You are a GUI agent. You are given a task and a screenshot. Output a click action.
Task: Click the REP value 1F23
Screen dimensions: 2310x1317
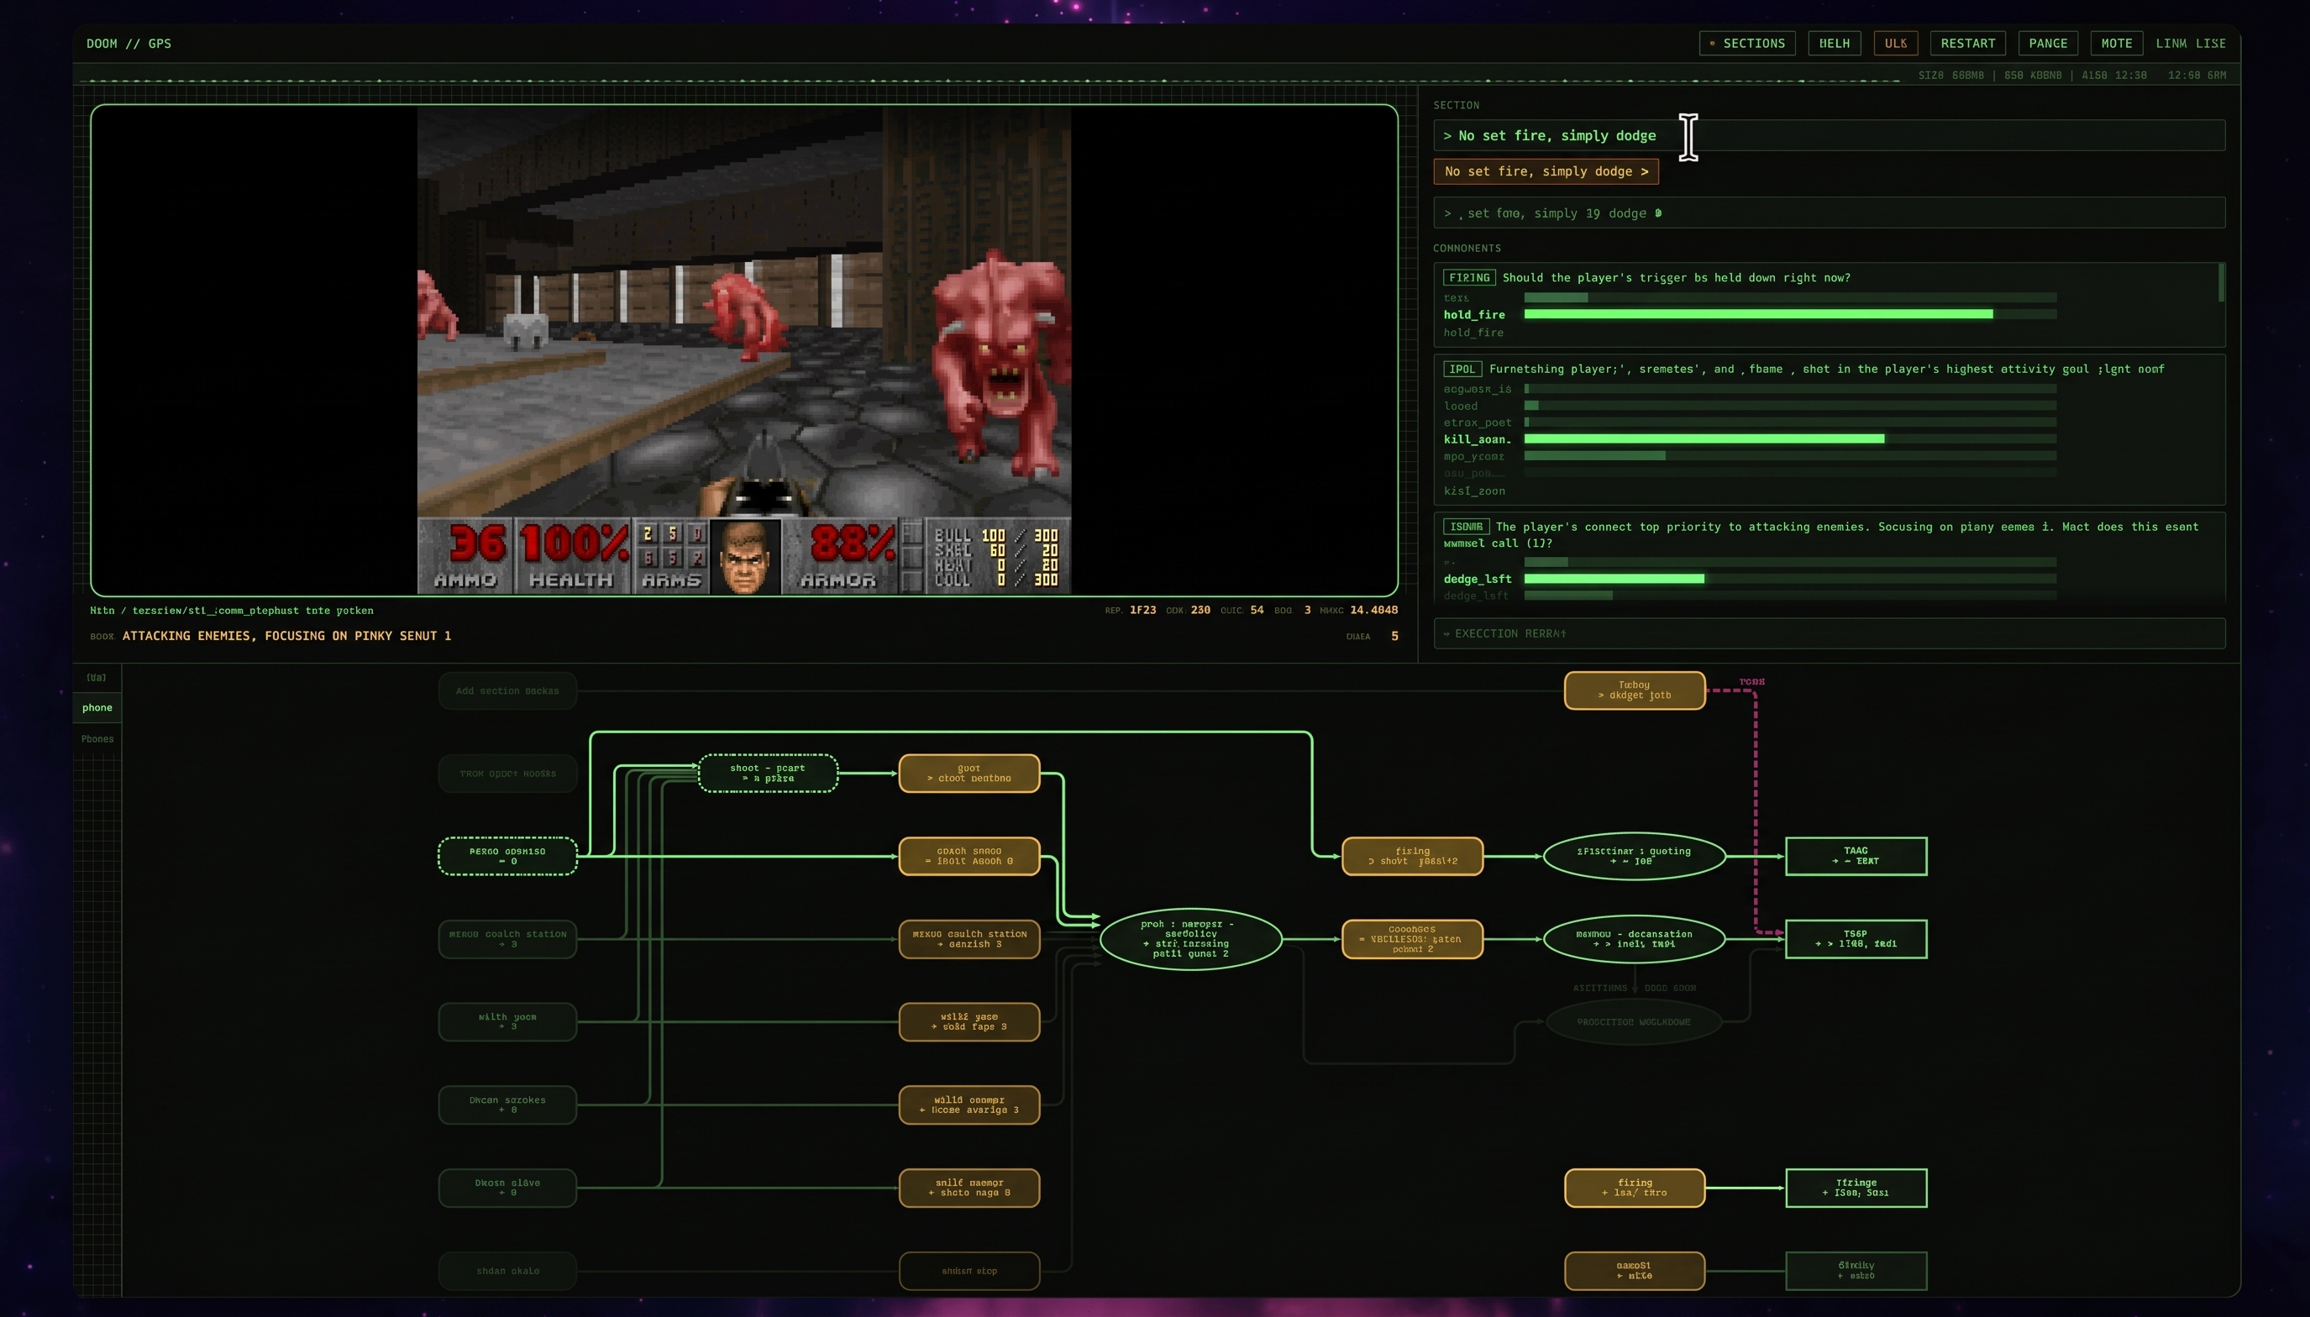tap(1142, 611)
